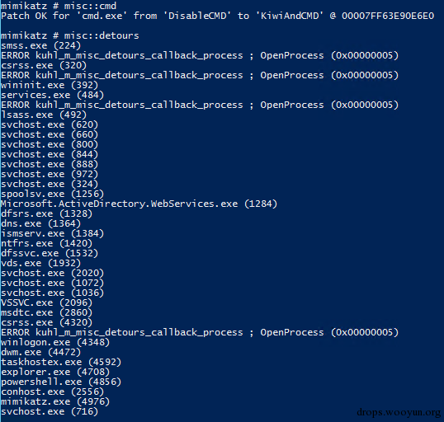
Task: Click the svchost.exe (620) line
Action: [50, 124]
